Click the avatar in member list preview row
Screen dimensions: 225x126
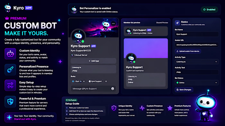coord(129,31)
